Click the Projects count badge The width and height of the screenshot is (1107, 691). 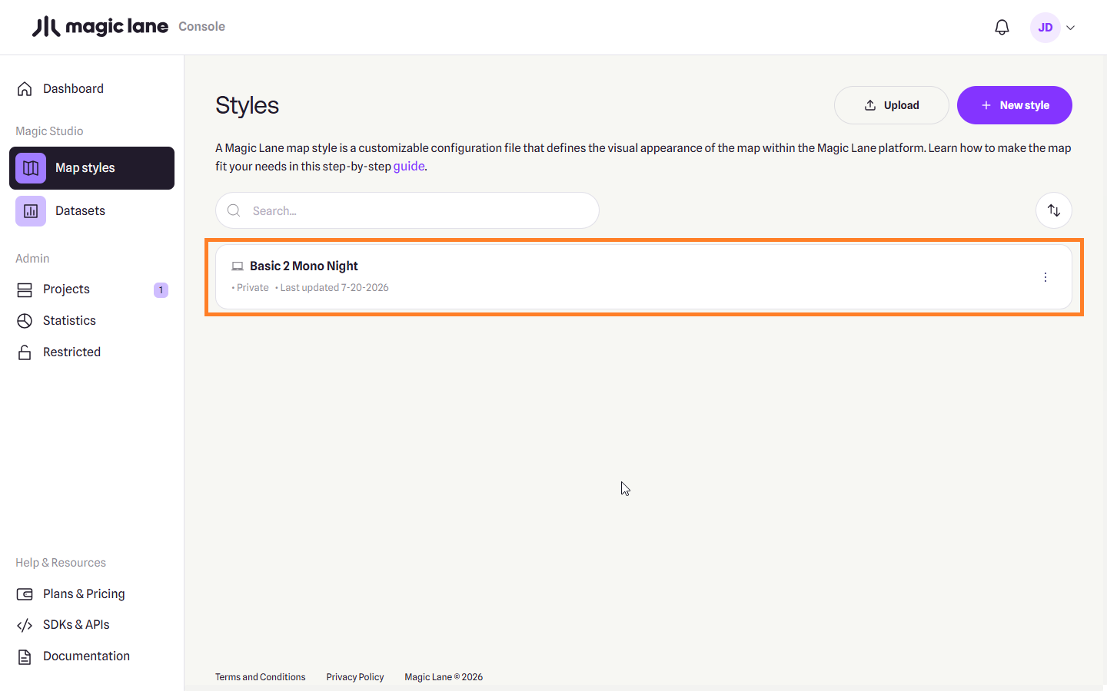(x=161, y=290)
